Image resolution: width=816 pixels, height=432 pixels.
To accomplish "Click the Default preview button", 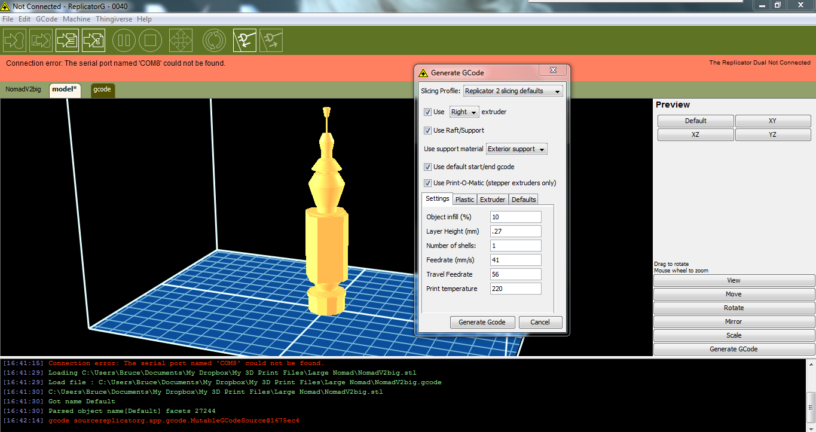I will pyautogui.click(x=696, y=121).
